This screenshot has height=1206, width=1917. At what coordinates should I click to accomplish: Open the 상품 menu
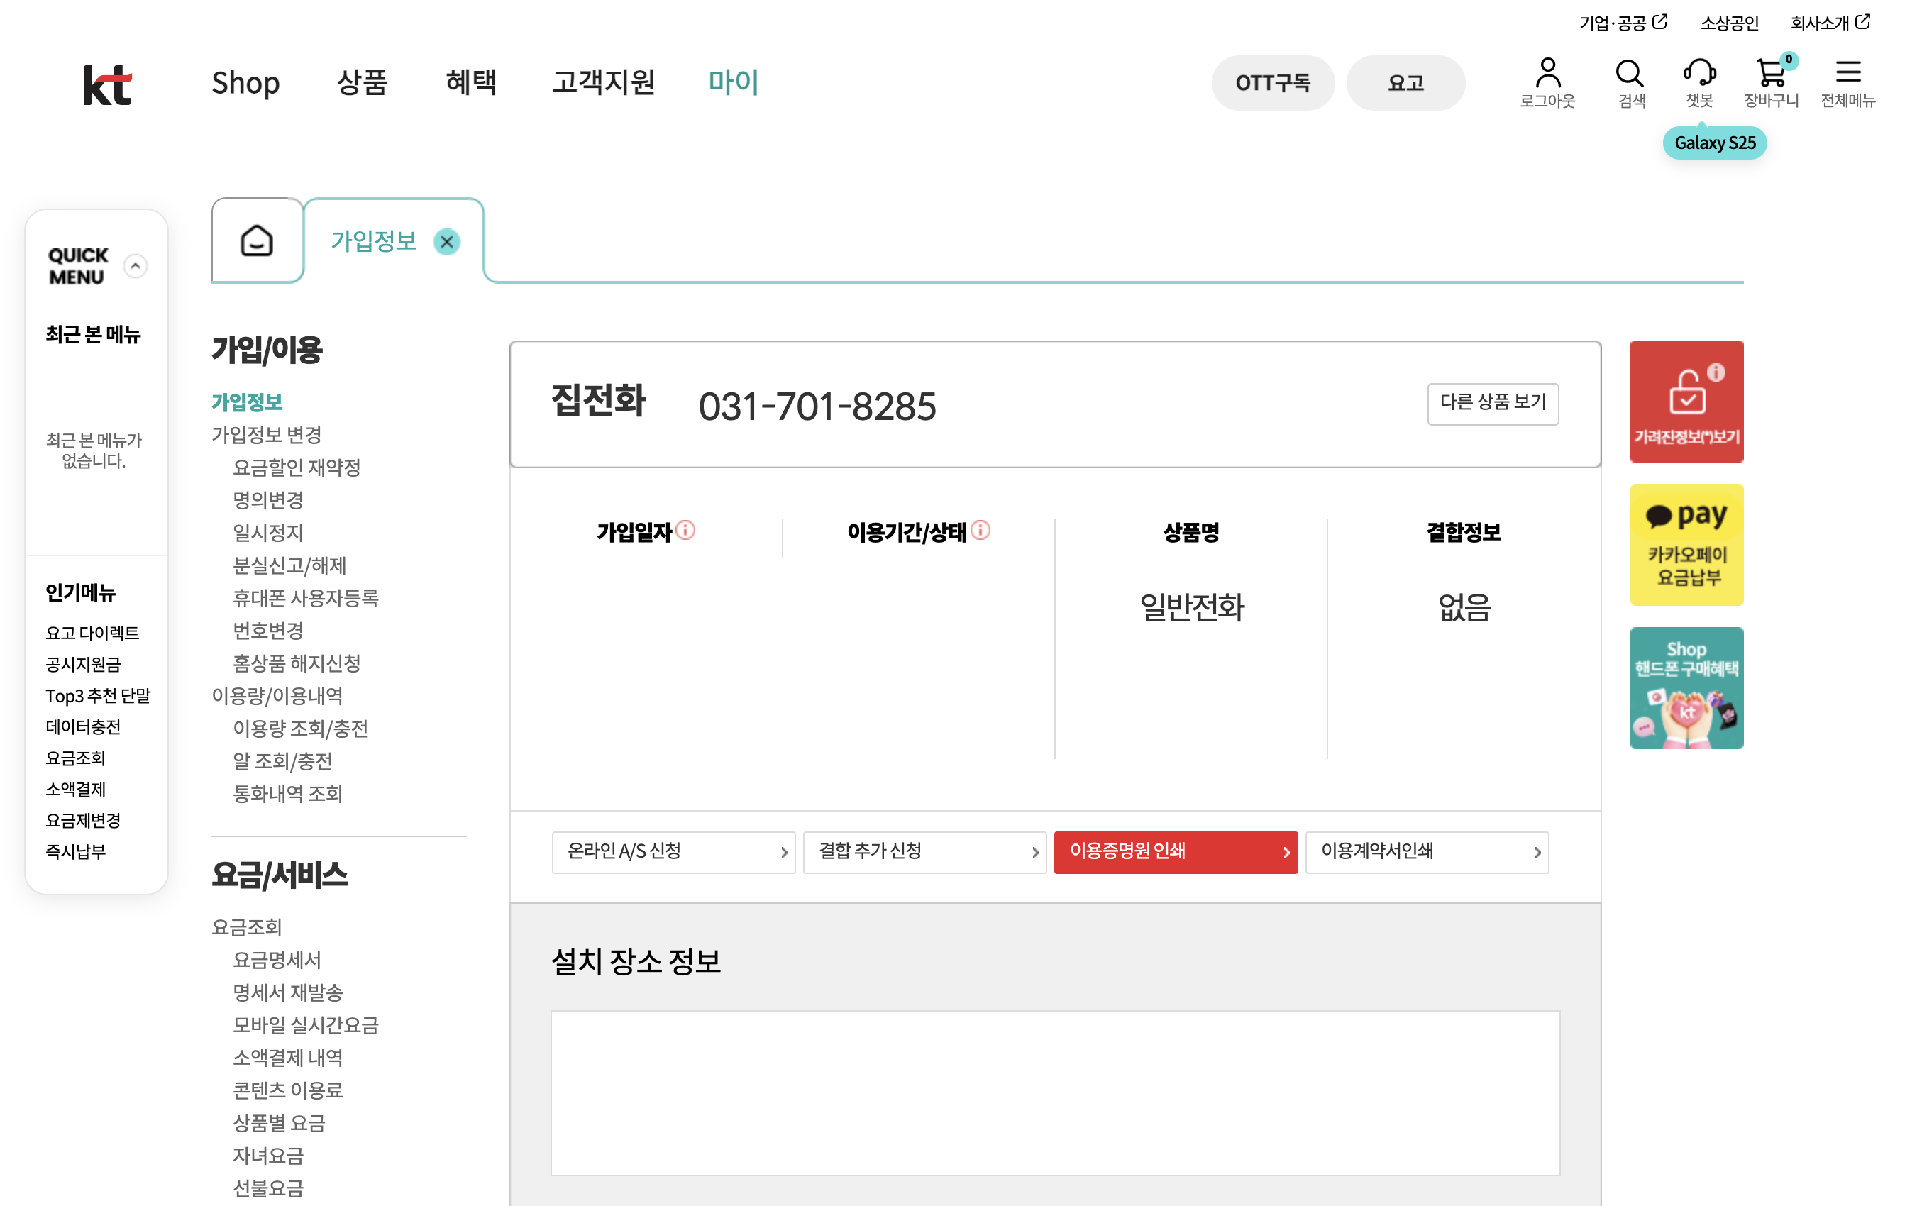tap(363, 82)
